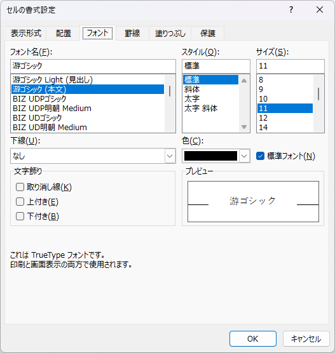Screen dimensions: 335x353
Task: Expand the 色 color dropdown arrow
Action: click(x=244, y=156)
